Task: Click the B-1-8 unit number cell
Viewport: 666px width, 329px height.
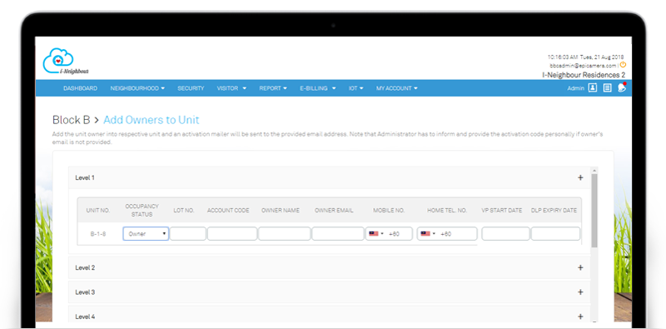Action: (98, 234)
